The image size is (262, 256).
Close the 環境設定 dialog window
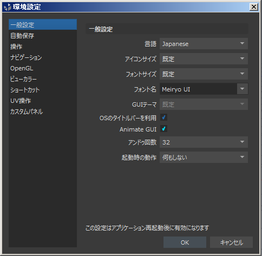(254, 7)
